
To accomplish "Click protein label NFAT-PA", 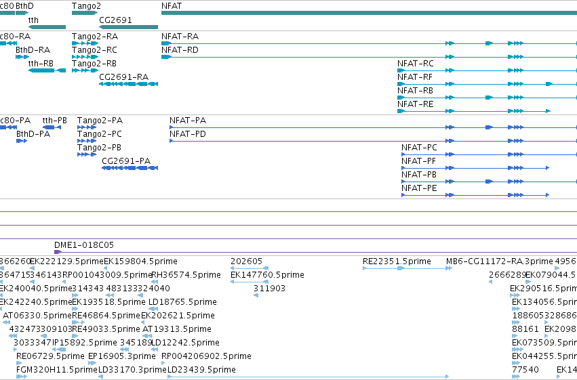I will [x=188, y=121].
